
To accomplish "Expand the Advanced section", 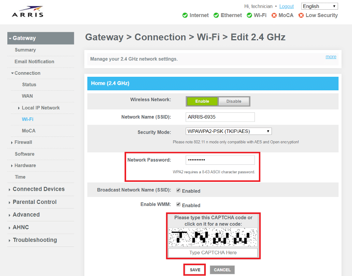I will 24,215.
